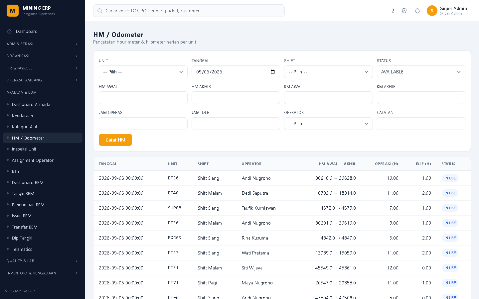Open Ban menu item
This screenshot has width=479, height=299.
43,171
